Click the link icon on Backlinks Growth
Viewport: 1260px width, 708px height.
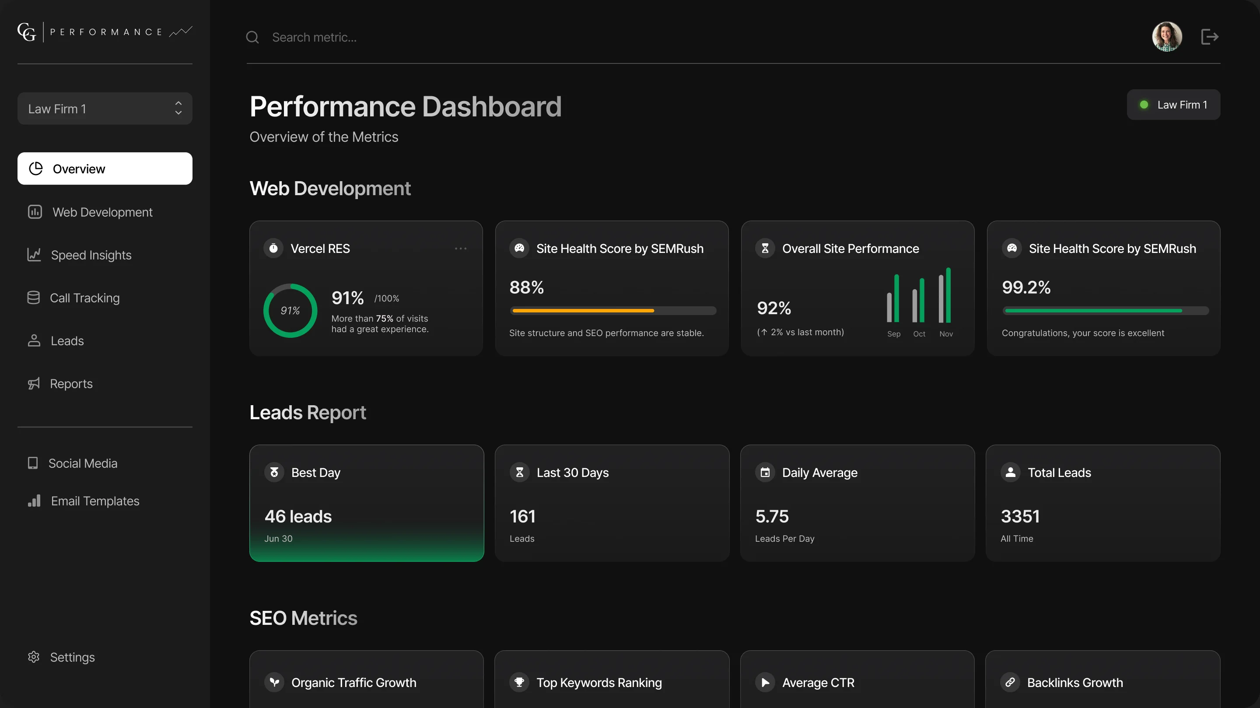click(x=1010, y=682)
